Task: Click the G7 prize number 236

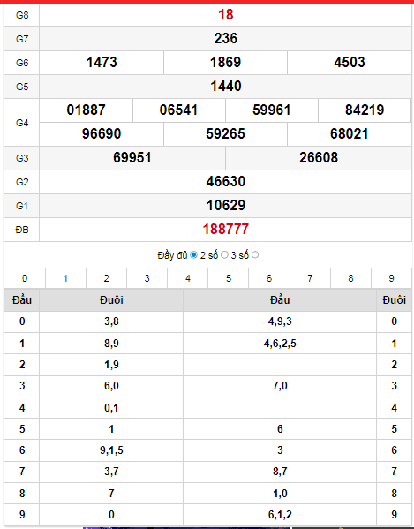Action: (226, 39)
